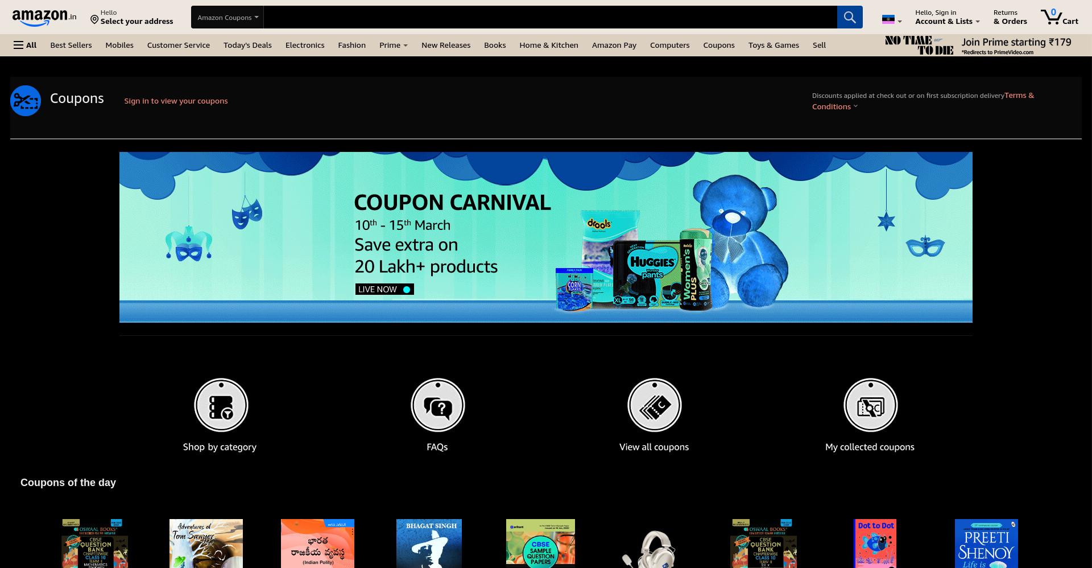Click the Coupon Carnival banner title
The width and height of the screenshot is (1092, 568).
pos(452,203)
